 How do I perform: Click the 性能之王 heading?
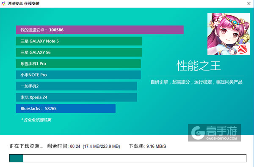[x=199, y=65]
